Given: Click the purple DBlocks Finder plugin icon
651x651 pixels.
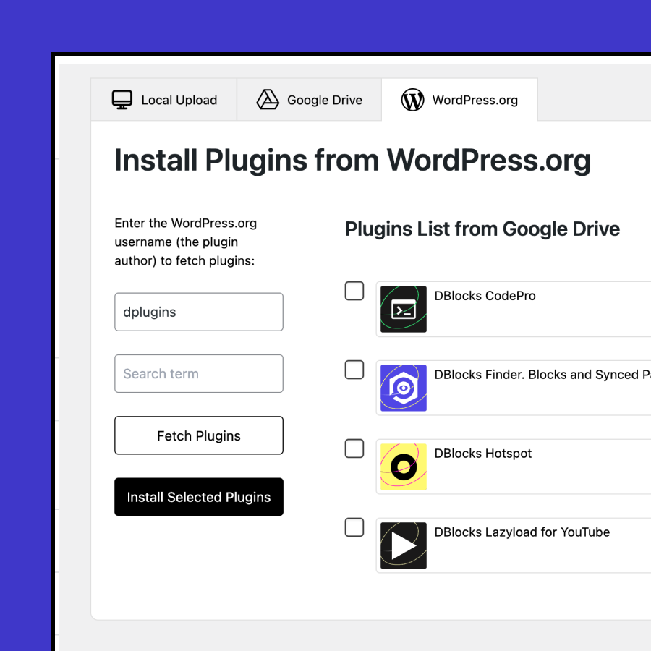Looking at the screenshot, I should point(404,388).
